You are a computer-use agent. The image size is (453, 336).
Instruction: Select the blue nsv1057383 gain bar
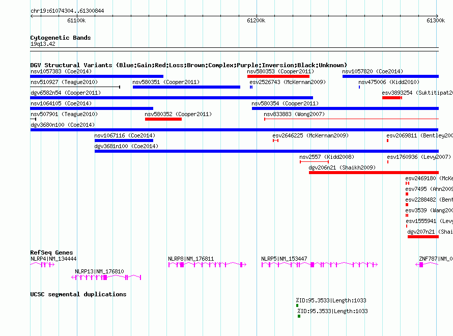97,76
